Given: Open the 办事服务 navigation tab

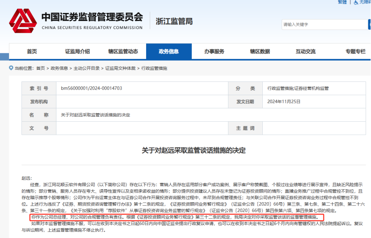Looking at the screenshot, I should pyautogui.click(x=215, y=51).
